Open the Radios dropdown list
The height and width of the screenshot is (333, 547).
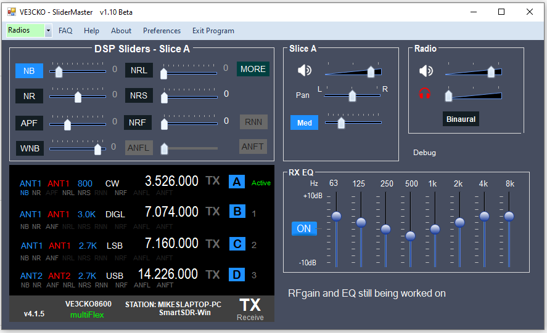tap(48, 30)
